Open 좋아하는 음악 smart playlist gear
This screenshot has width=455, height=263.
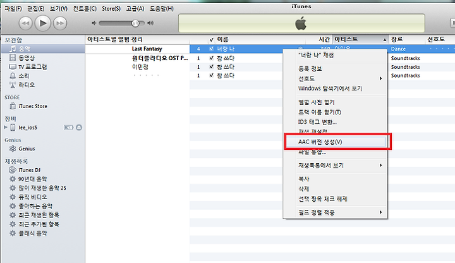pos(13,206)
